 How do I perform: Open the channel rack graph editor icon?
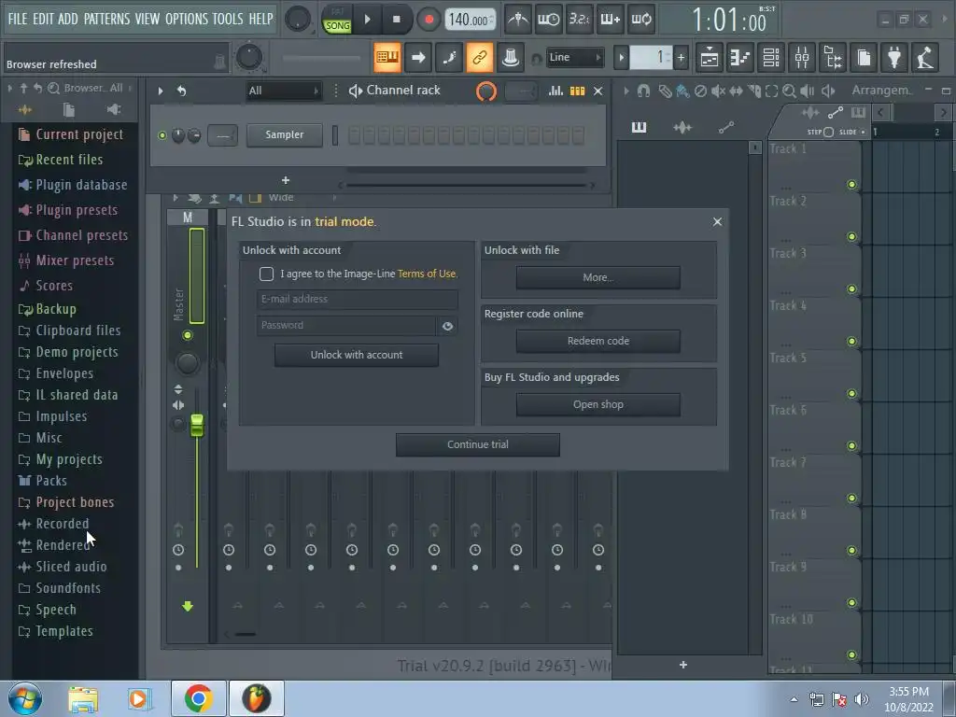[x=555, y=91]
